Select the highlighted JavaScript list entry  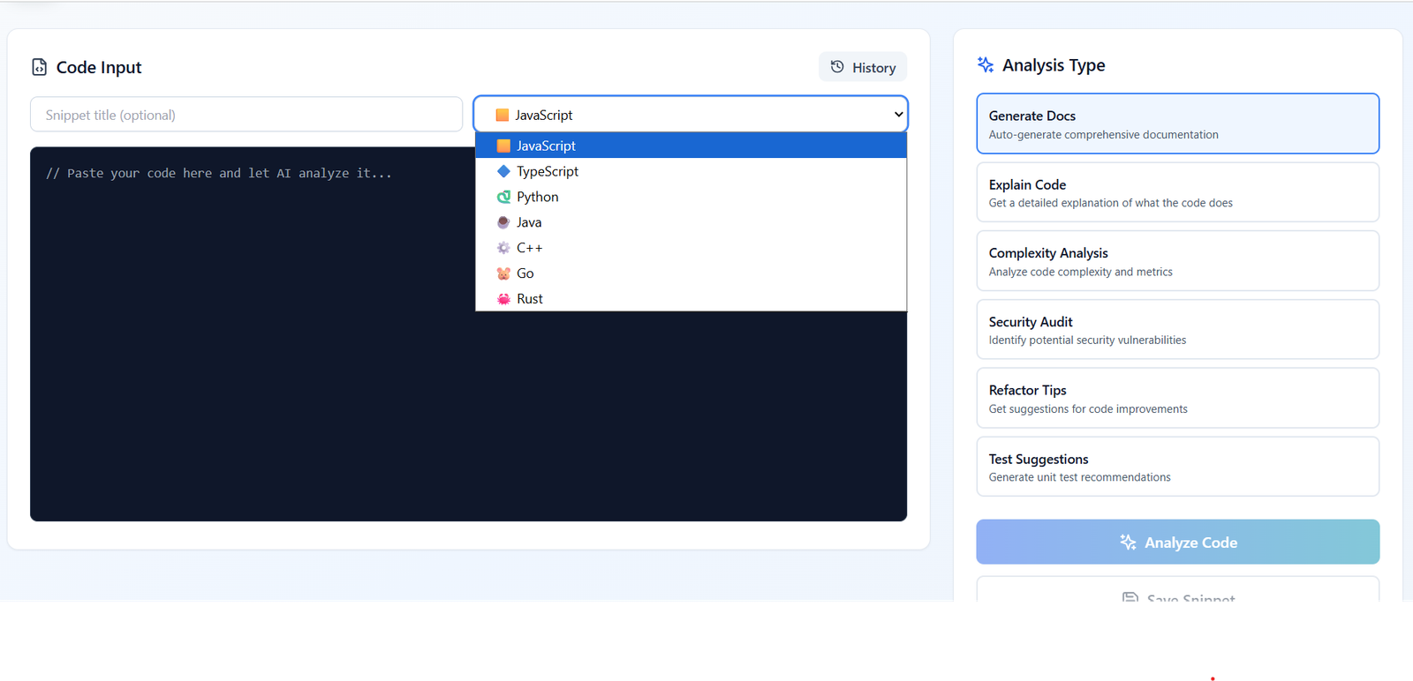tap(546, 146)
